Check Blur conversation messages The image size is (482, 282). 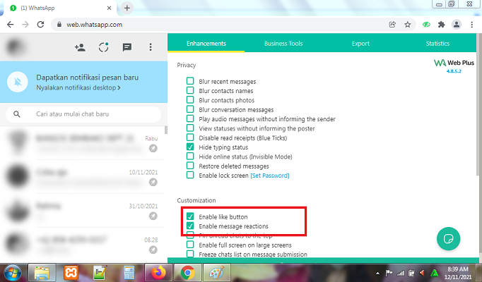(190, 109)
